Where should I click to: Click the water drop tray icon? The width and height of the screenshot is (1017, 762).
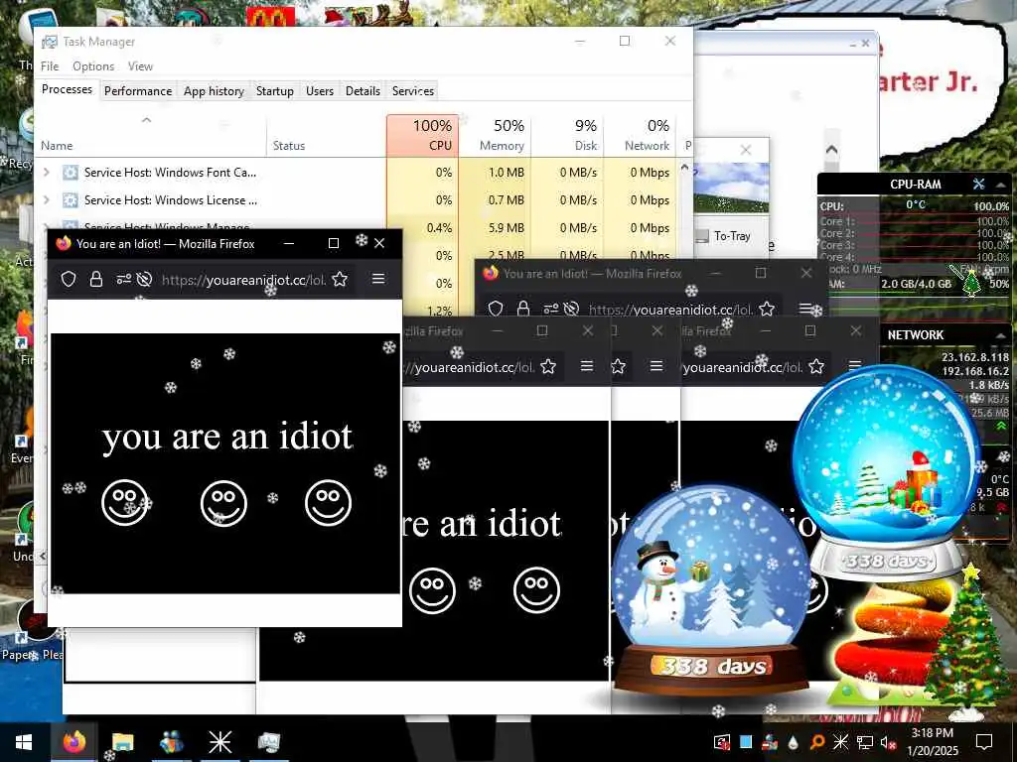[x=793, y=742]
